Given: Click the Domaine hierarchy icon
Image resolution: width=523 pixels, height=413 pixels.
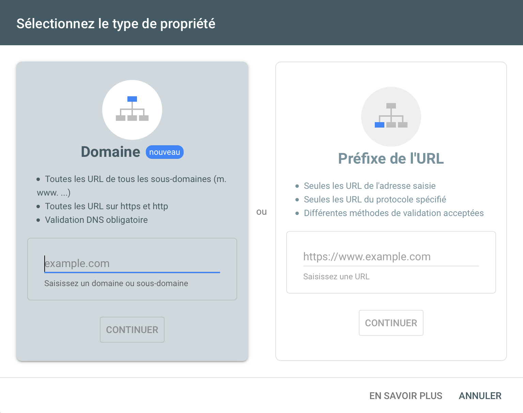Looking at the screenshot, I should 132,110.
